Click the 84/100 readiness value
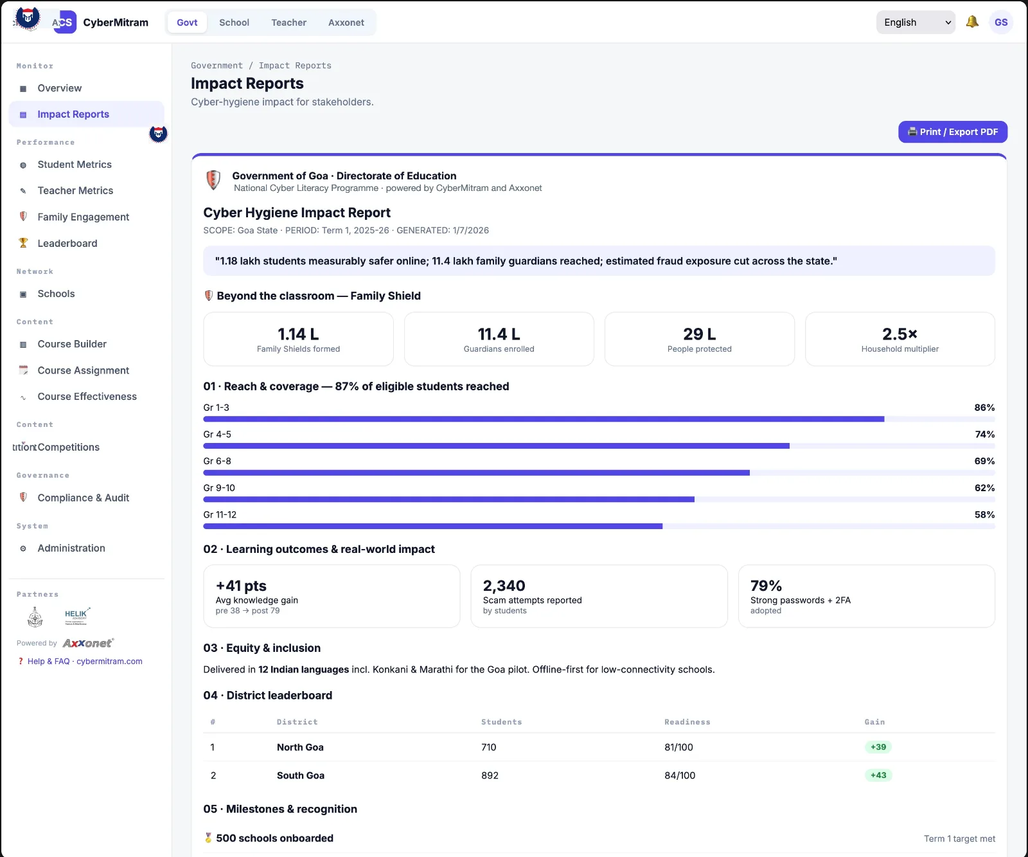 tap(680, 775)
